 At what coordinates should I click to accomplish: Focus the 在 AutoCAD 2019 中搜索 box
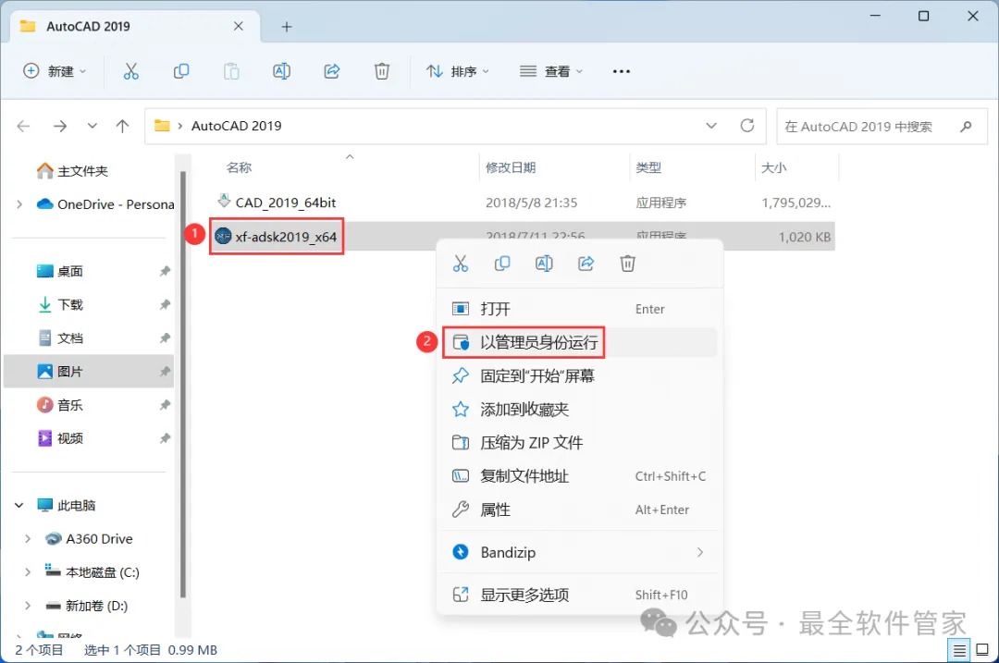[x=882, y=126]
